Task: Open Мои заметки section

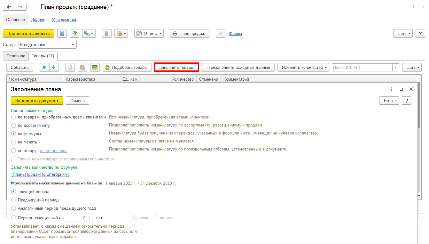Action: (64, 20)
